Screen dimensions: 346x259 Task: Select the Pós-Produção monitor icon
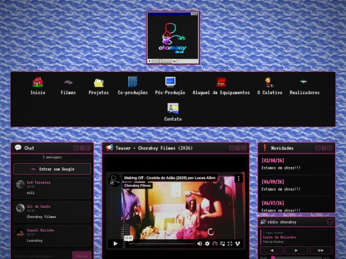tap(170, 82)
